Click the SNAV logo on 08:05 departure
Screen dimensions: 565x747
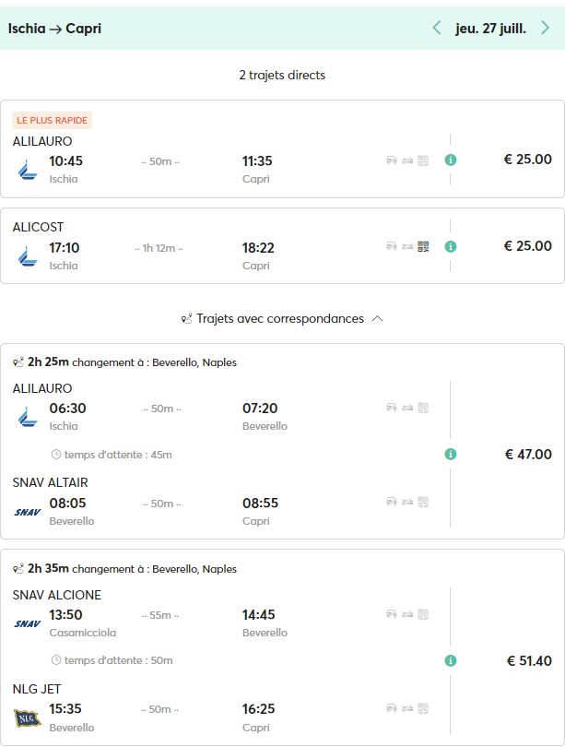coord(27,512)
